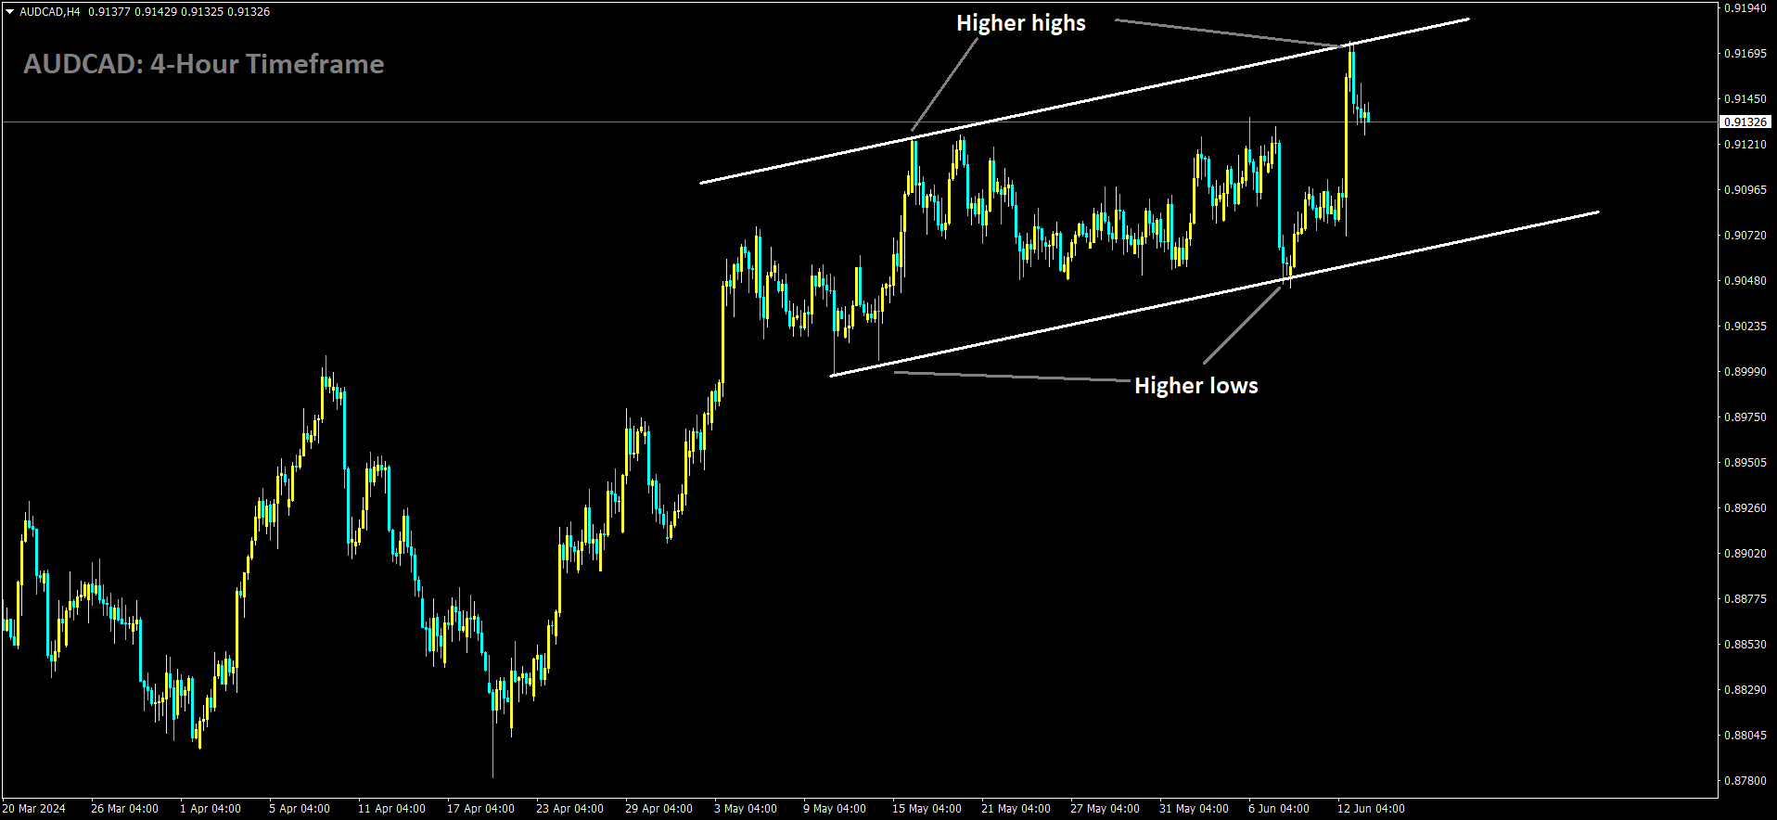Viewport: 1777px width, 820px height.
Task: Click the '26 Mar 04:00' date label
Action: [x=124, y=809]
